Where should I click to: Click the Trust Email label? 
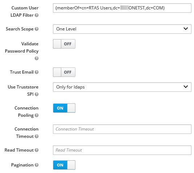[22, 72]
